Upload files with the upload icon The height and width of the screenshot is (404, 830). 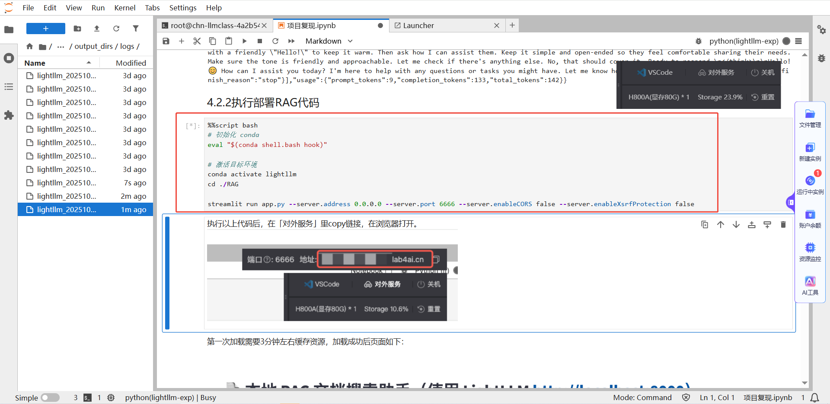tap(97, 29)
